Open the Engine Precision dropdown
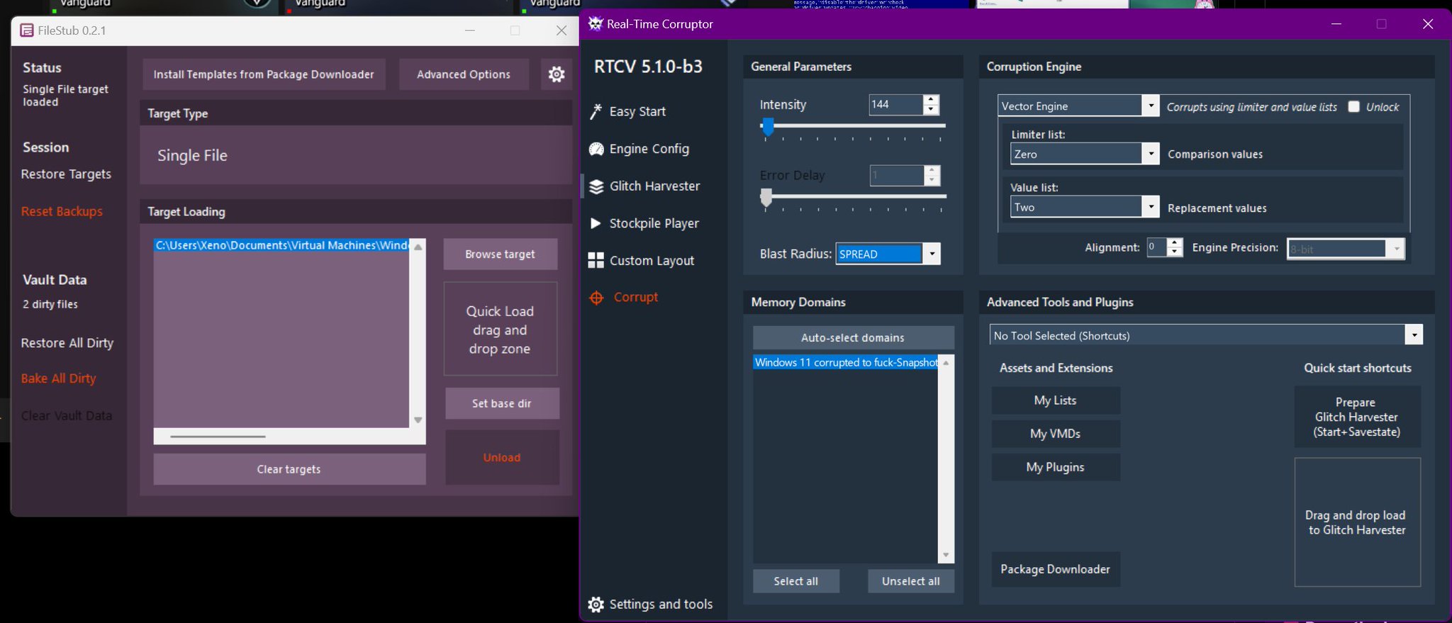The width and height of the screenshot is (1452, 623). pyautogui.click(x=1396, y=249)
